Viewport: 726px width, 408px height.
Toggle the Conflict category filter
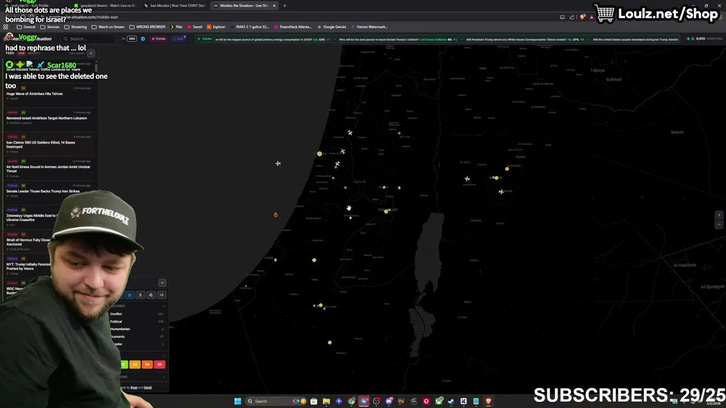point(137,314)
